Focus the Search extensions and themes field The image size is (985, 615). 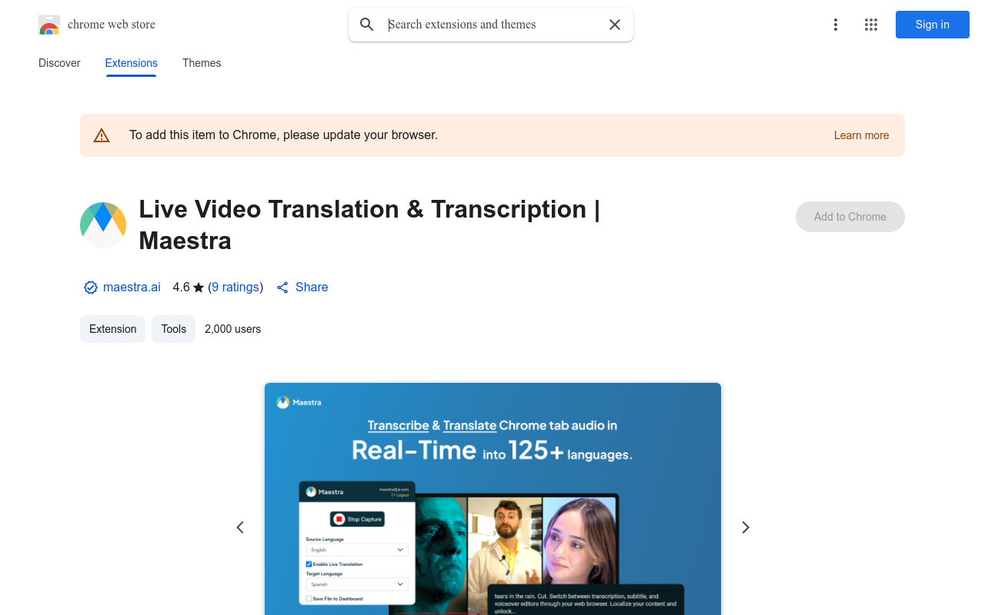point(492,25)
